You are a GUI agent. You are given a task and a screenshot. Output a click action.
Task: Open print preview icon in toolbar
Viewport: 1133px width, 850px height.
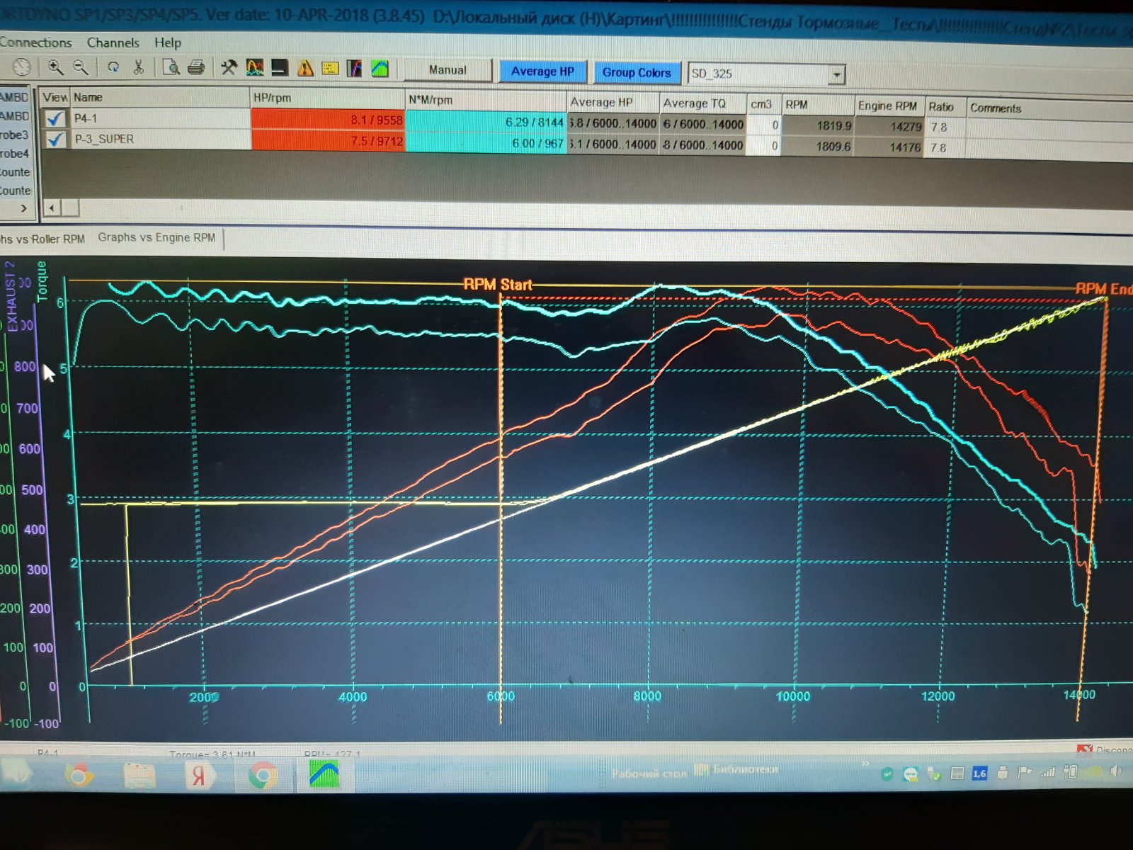[171, 67]
